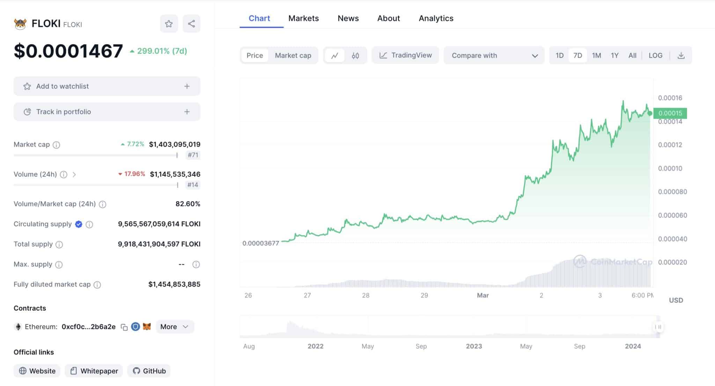
Task: Set chart range to All
Action: [632, 56]
